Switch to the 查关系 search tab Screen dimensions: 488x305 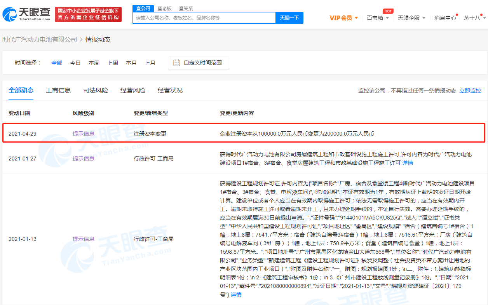[x=186, y=8]
